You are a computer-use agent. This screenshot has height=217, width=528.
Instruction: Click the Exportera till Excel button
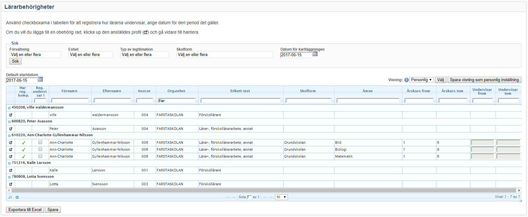pyautogui.click(x=25, y=210)
